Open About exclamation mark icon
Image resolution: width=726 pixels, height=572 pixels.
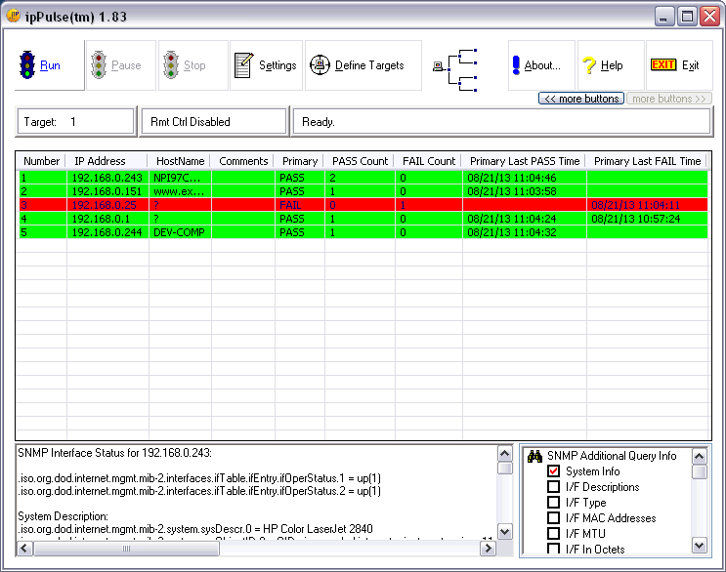point(515,65)
